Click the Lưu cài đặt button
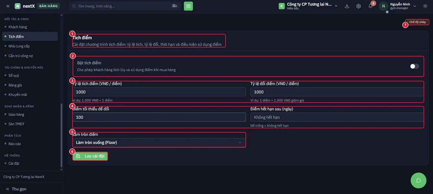 point(90,156)
